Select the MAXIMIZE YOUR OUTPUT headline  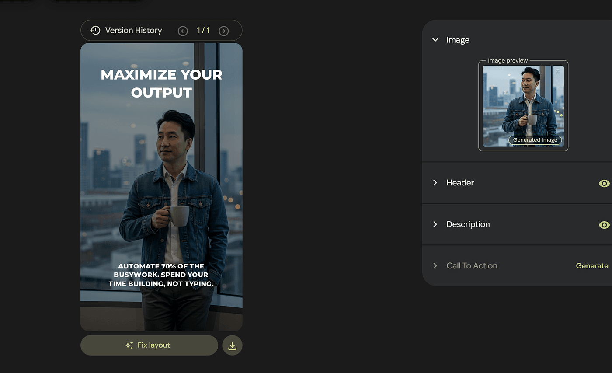pos(161,84)
